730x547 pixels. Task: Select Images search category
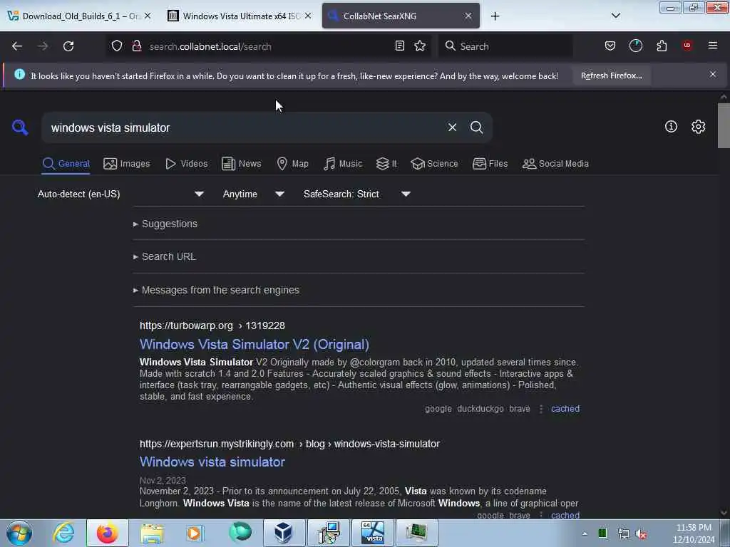(127, 164)
